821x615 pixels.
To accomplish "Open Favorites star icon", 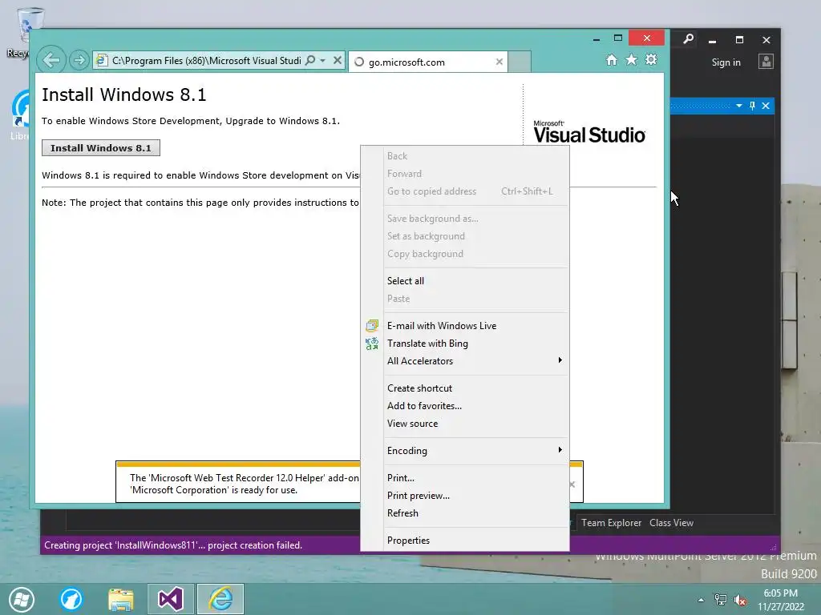I will [632, 59].
